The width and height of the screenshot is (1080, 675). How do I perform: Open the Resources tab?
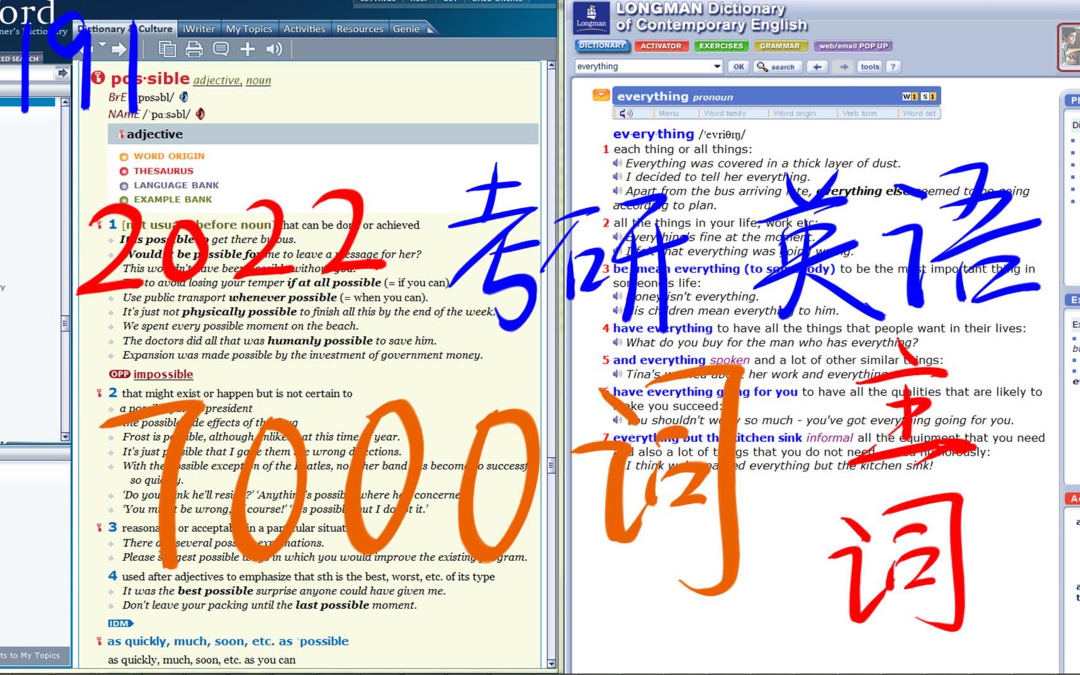point(359,29)
